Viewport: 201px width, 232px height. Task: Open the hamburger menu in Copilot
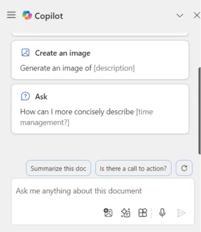(x=11, y=15)
